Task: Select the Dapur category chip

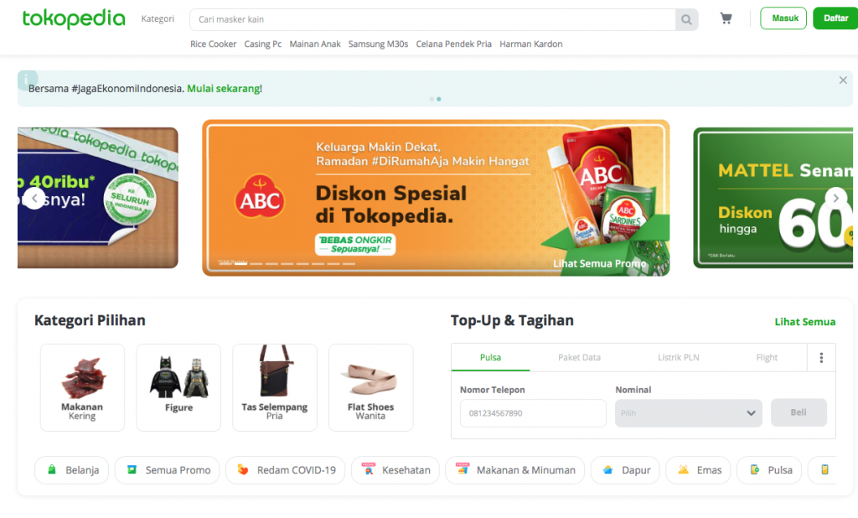Action: pyautogui.click(x=625, y=470)
